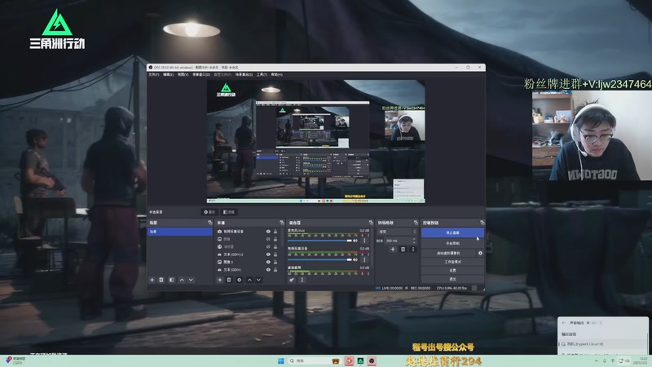Select the highlighted scene in Scenes list
The width and height of the screenshot is (652, 367).
pyautogui.click(x=179, y=232)
